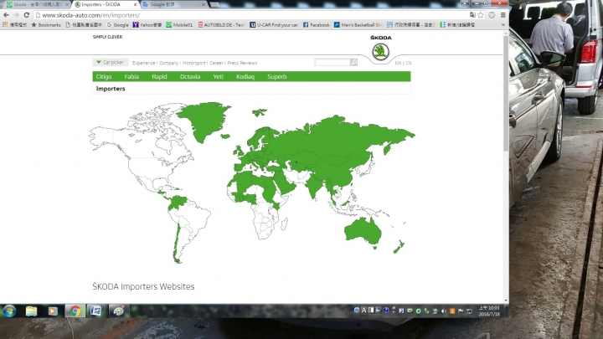This screenshot has width=603, height=339.
Task: Select Yeti in the green model bar
Action: 218,76
